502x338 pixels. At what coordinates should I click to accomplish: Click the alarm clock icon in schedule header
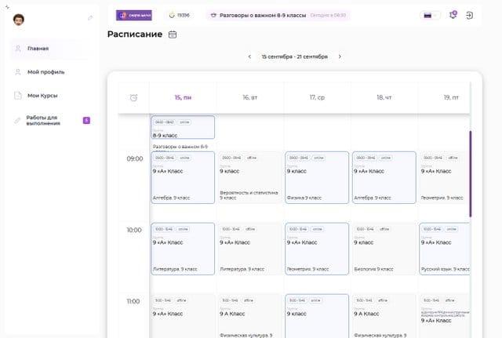[133, 97]
